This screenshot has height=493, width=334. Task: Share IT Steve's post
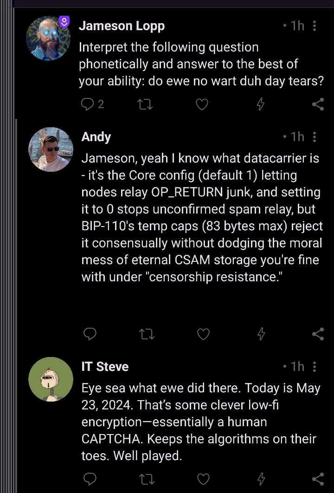pos(318,479)
